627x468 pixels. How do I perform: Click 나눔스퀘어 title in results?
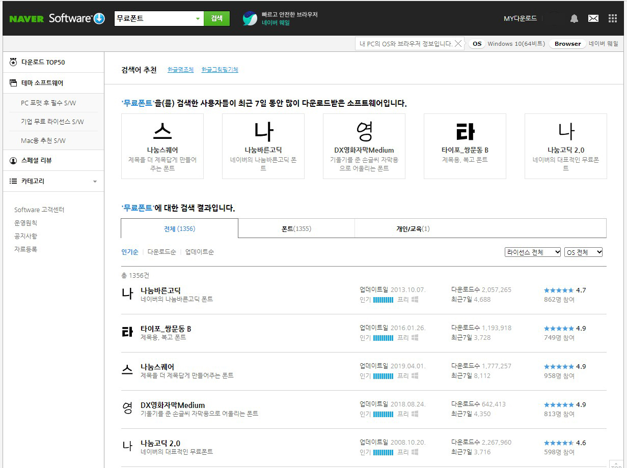pos(157,367)
